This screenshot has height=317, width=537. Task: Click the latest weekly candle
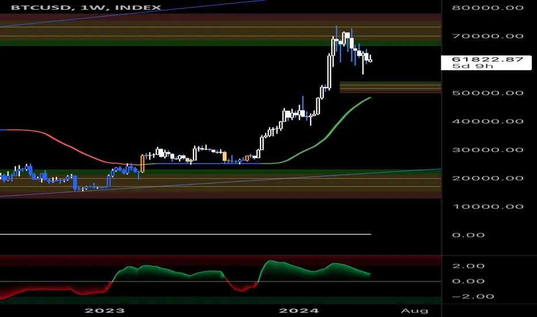pos(370,59)
